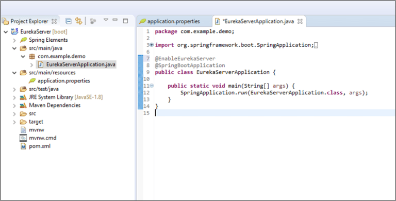This screenshot has width=396, height=201.
Task: Click the pom.xml Maven file icon
Action: click(23, 146)
